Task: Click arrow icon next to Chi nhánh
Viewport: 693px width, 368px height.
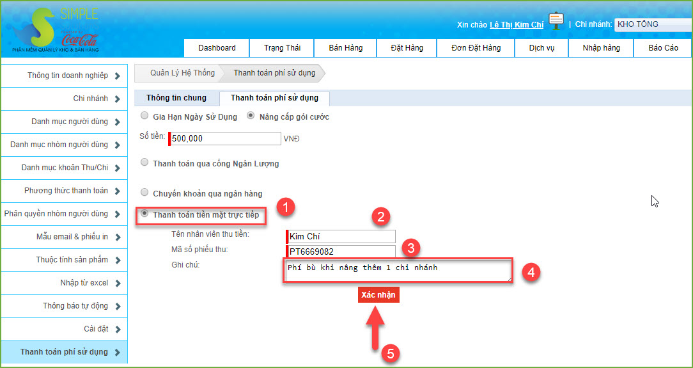Action: (x=117, y=99)
